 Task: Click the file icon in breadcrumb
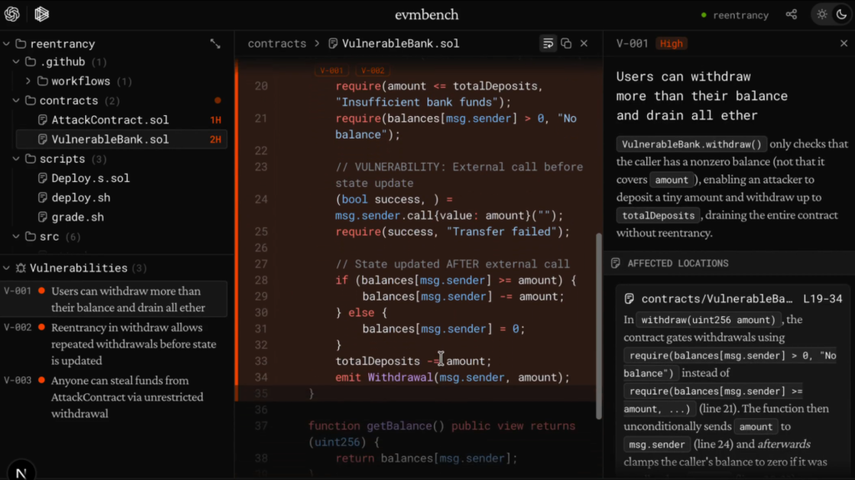click(x=332, y=43)
